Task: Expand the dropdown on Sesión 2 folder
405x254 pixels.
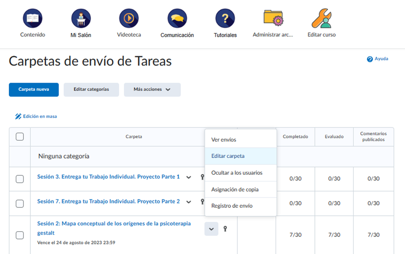Action: [x=212, y=229]
